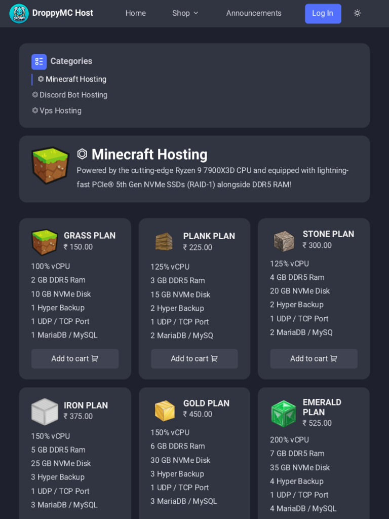Click the Categories list icon
This screenshot has height=519, width=389.
click(39, 61)
